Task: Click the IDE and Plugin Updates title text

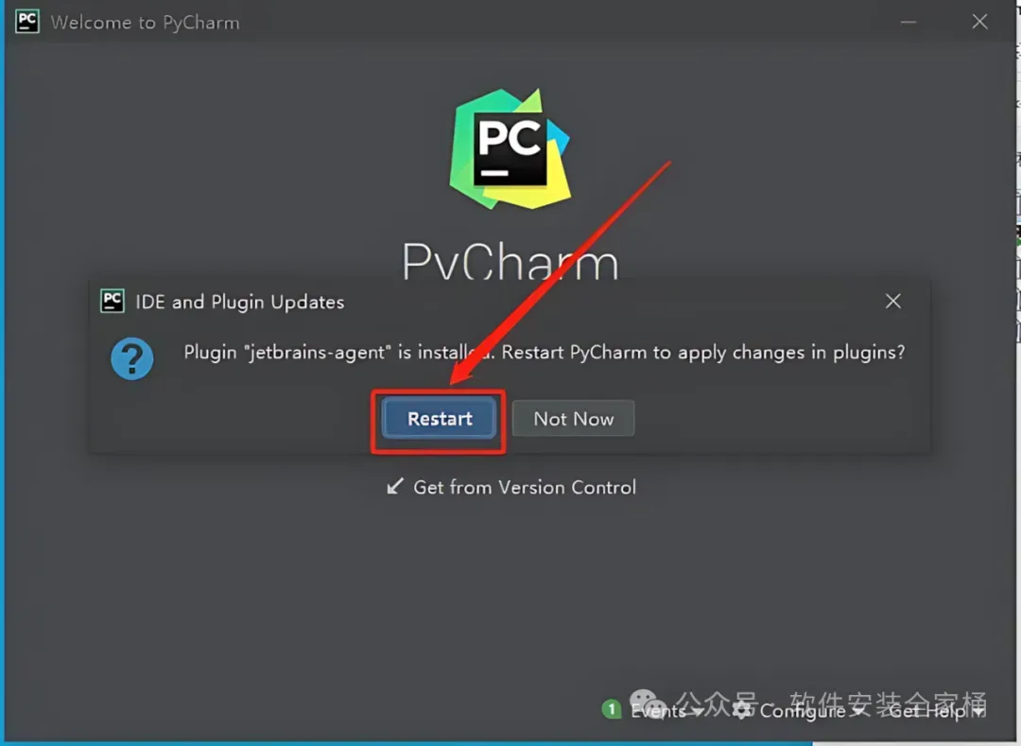Action: click(239, 302)
